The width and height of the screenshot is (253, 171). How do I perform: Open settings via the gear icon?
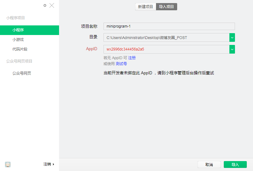pyautogui.click(x=45, y=5)
